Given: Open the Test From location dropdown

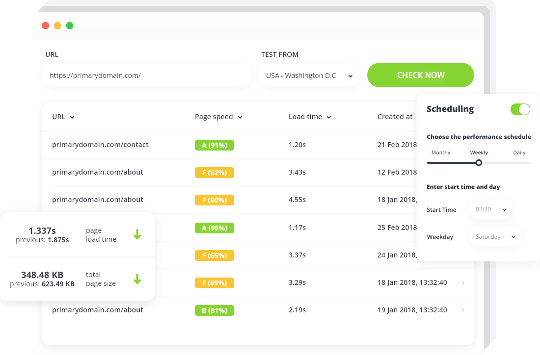Looking at the screenshot, I should point(309,76).
